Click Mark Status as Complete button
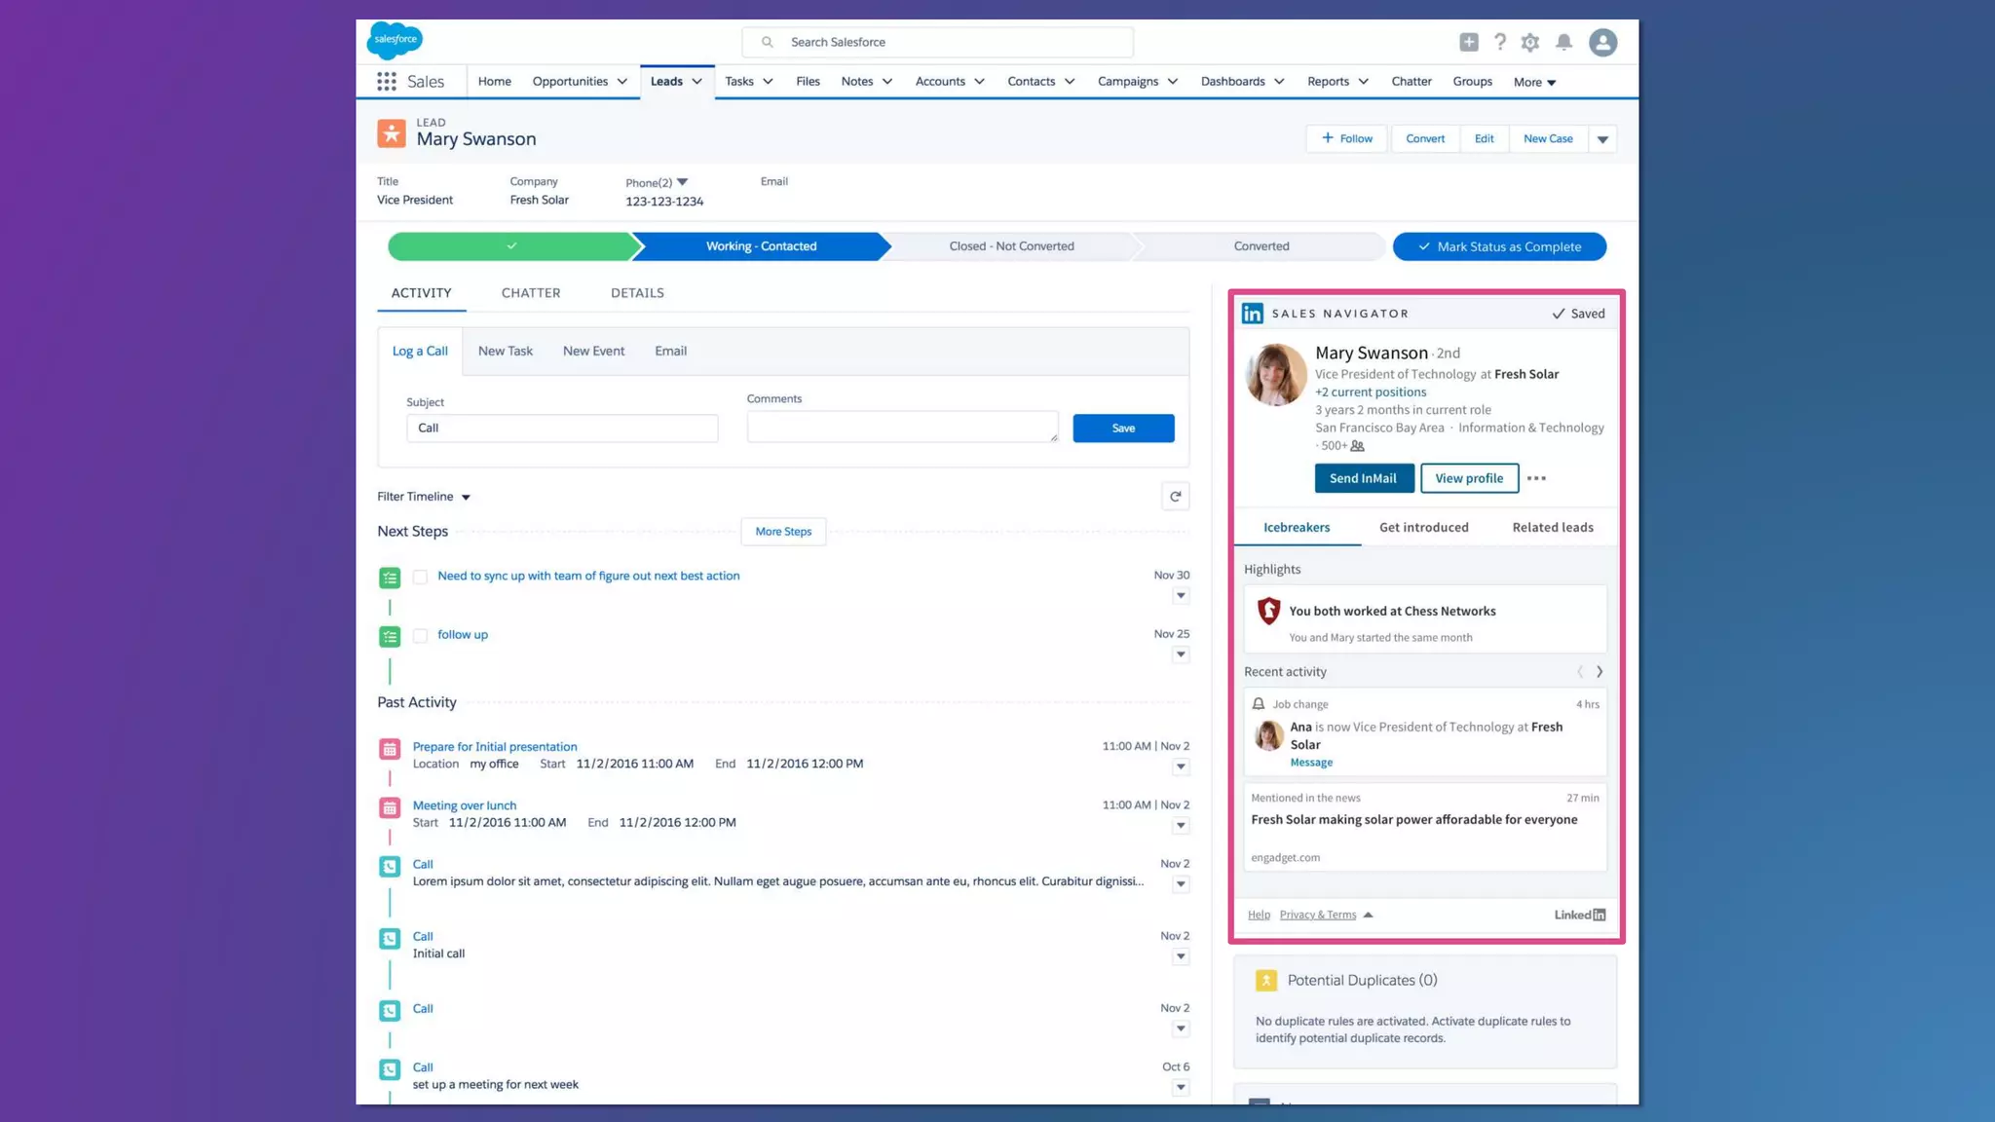This screenshot has height=1122, width=1995. pos(1499,246)
